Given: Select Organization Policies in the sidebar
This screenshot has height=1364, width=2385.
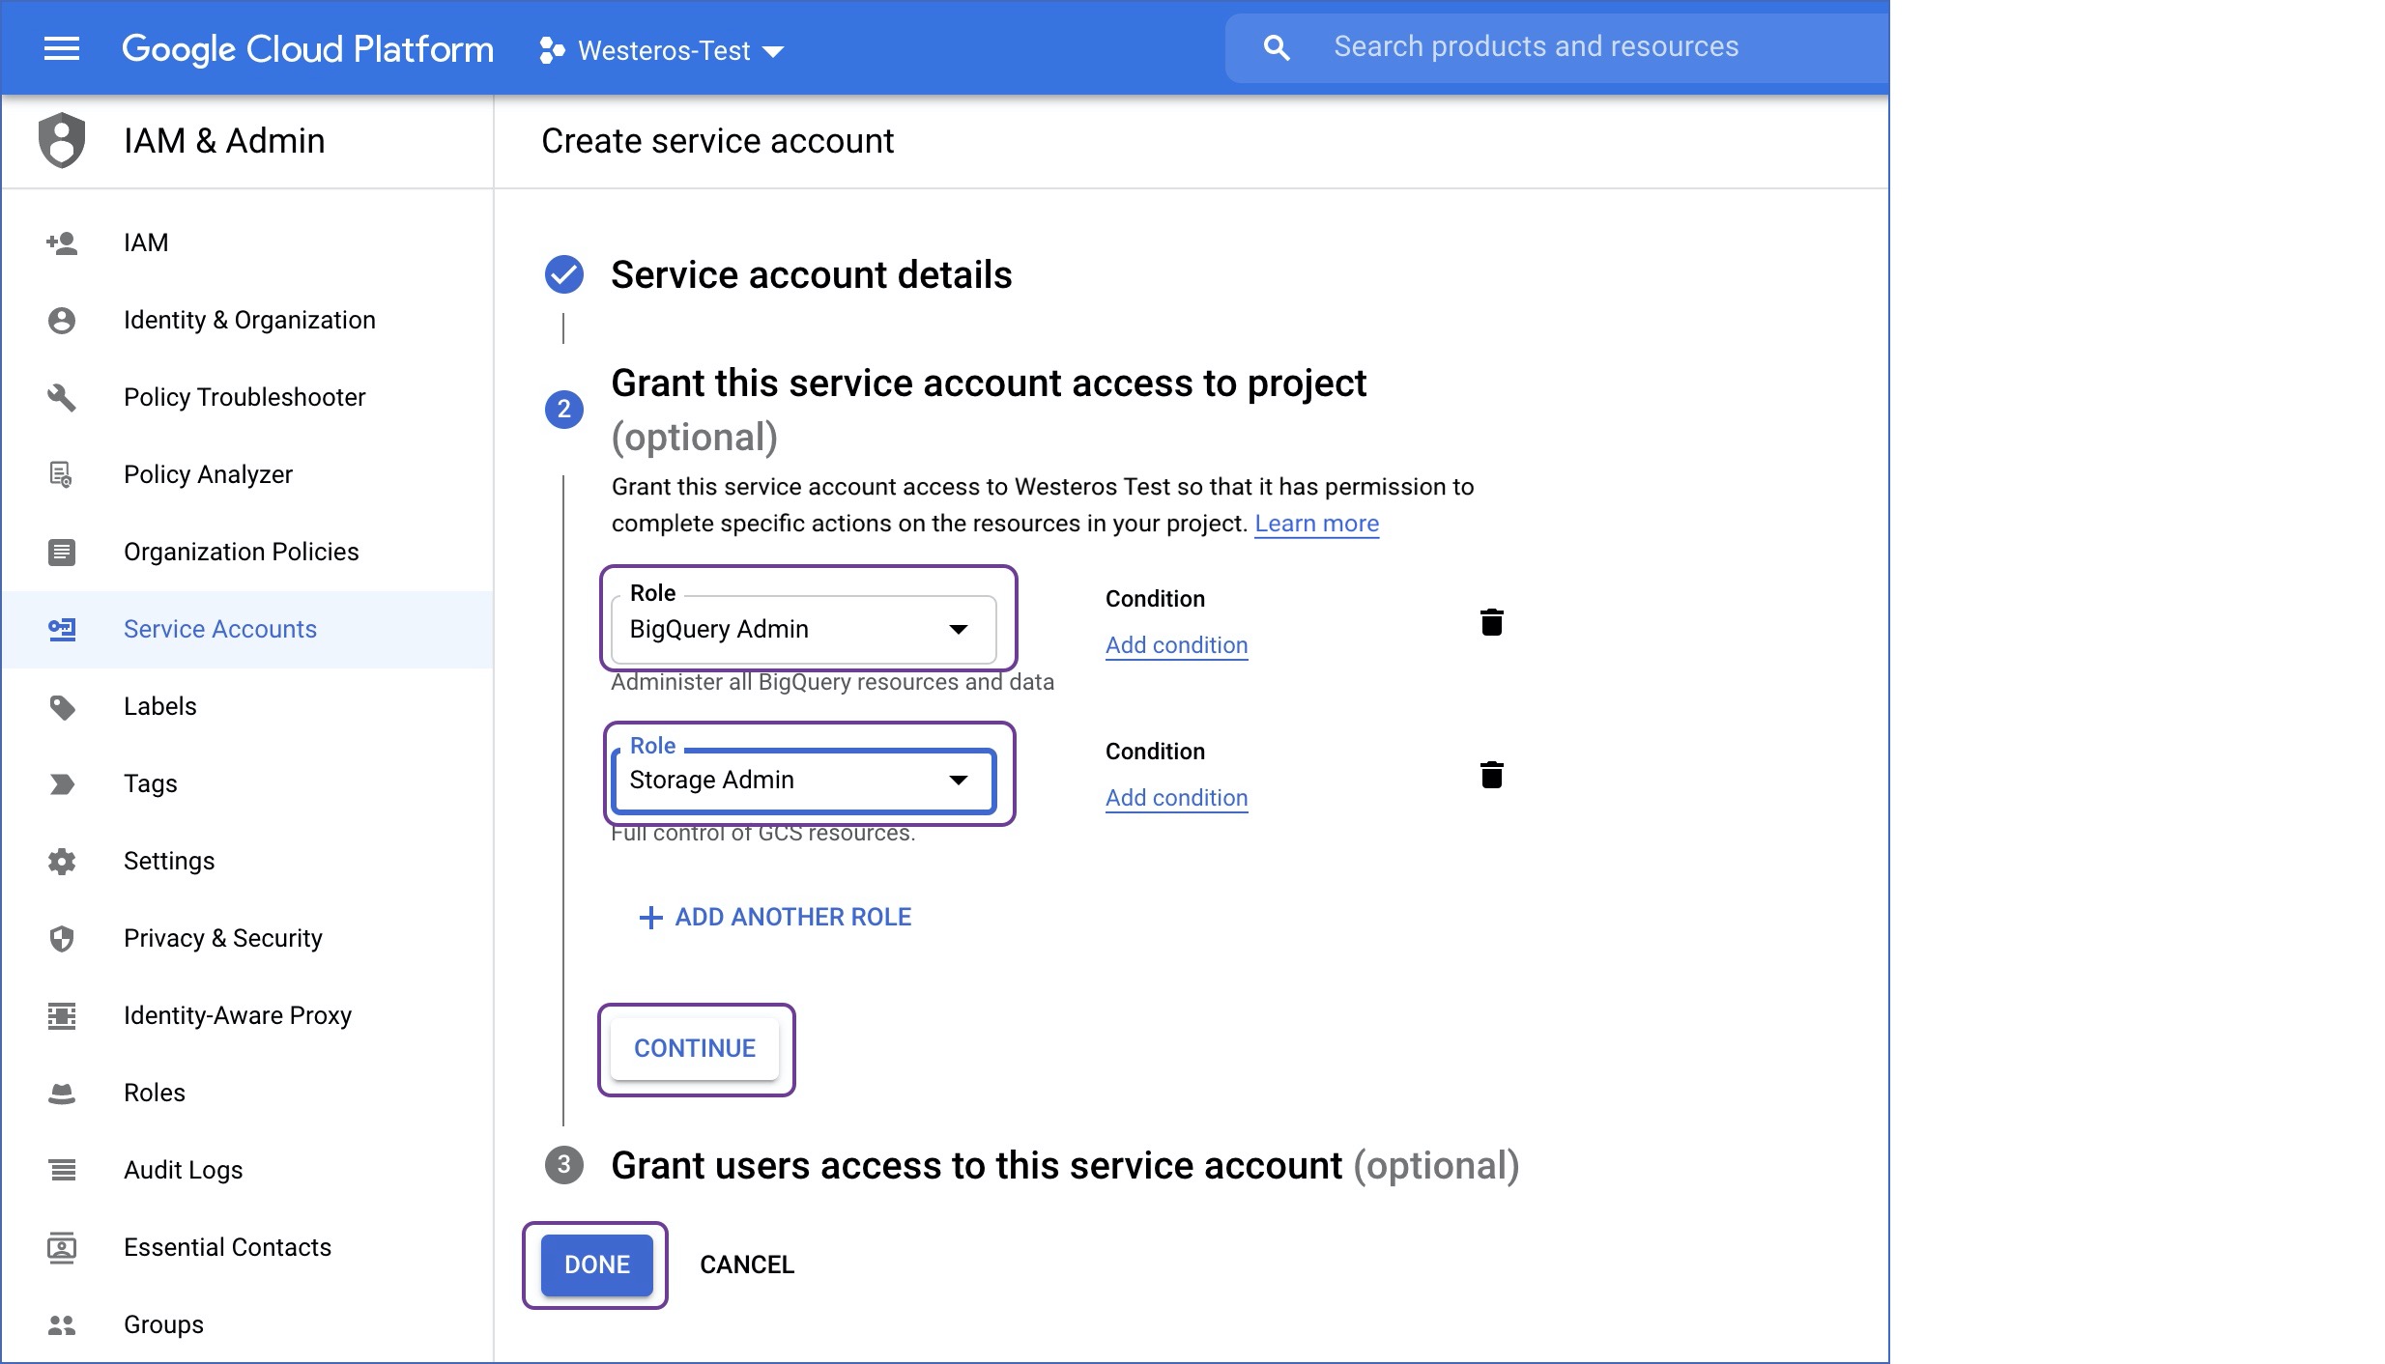Looking at the screenshot, I should click(x=241, y=552).
